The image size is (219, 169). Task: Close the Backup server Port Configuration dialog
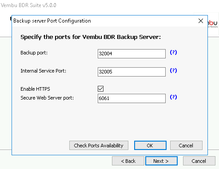click(201, 21)
